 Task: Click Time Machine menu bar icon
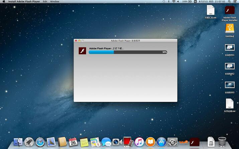[x=164, y=2]
